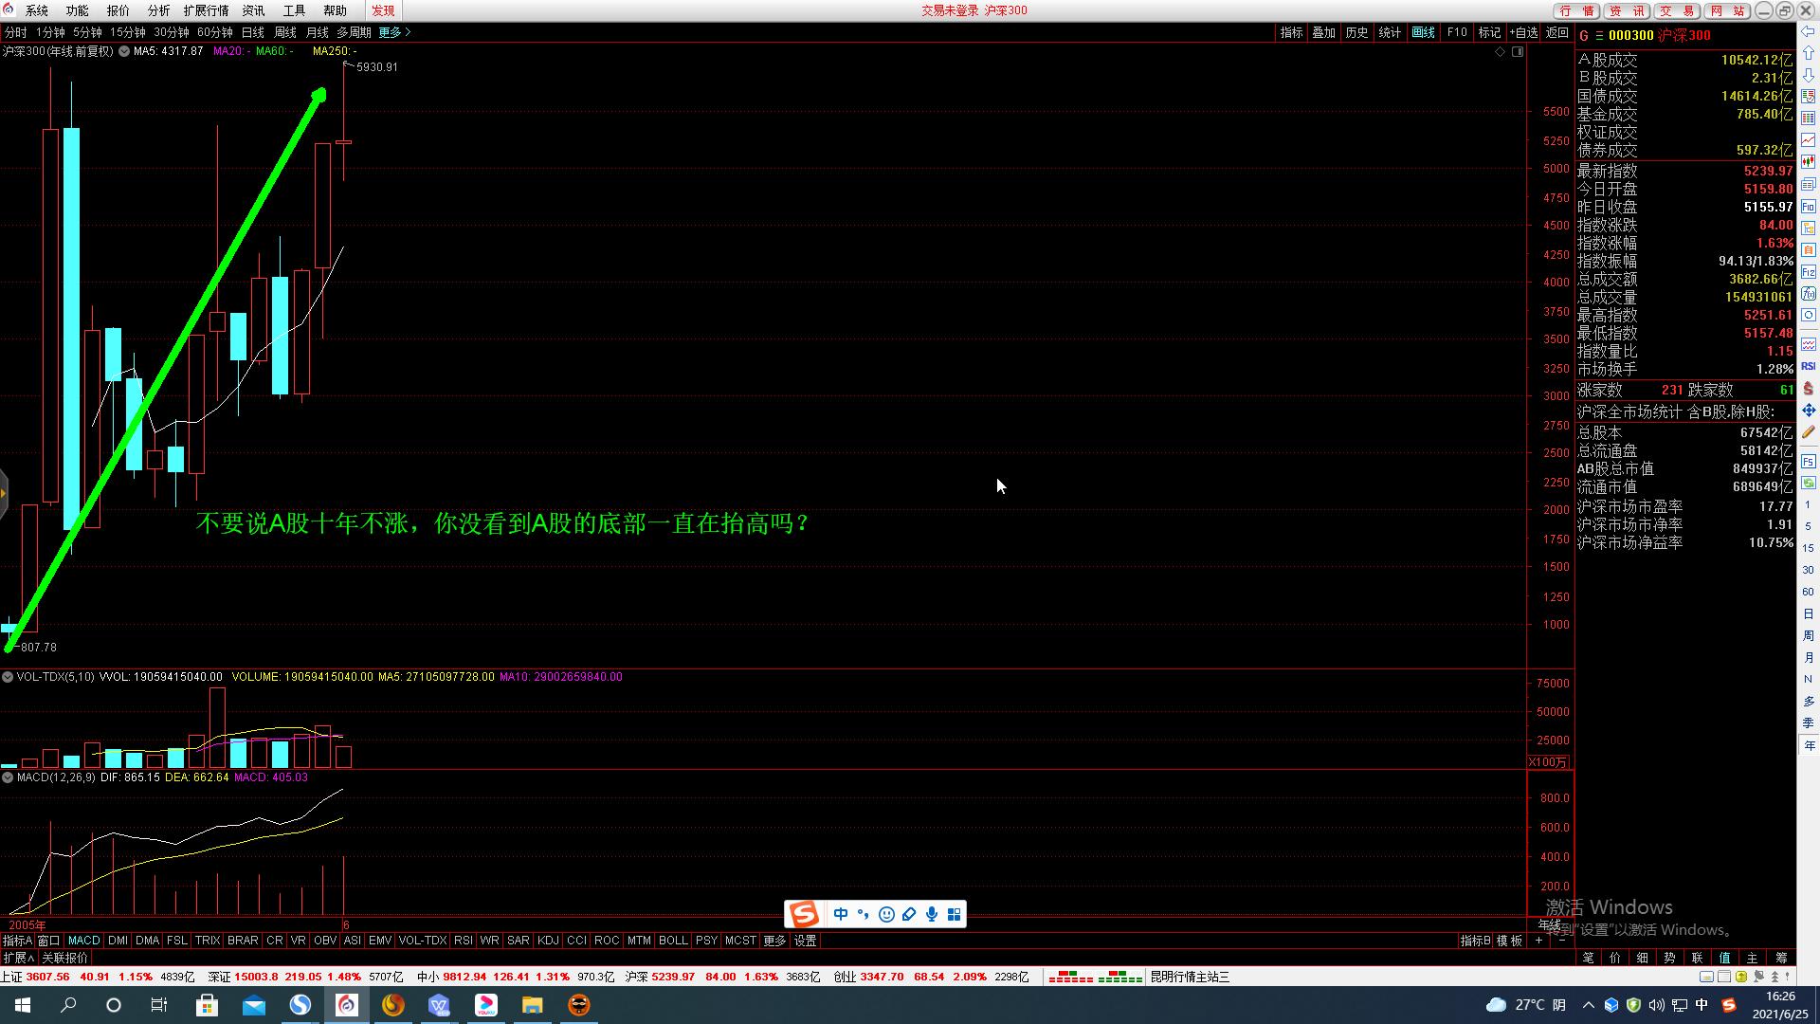Expand the 更多 period options
Viewport: 1820px width, 1024px height.
[394, 32]
